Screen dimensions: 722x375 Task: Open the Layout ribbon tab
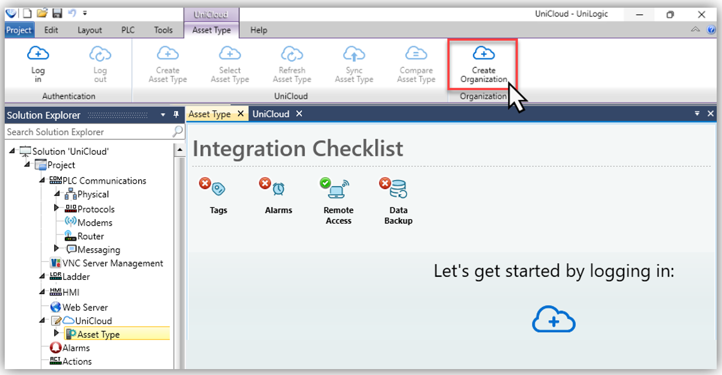tap(90, 30)
